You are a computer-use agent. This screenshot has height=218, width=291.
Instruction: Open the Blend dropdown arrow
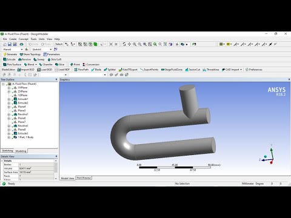[36, 64]
